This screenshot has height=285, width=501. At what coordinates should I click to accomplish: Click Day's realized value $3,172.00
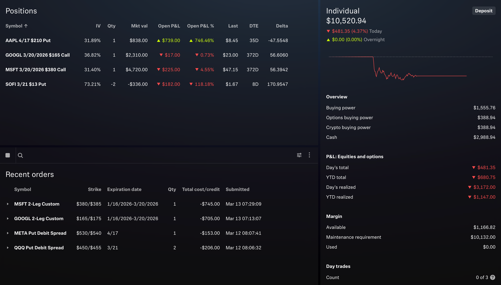[x=484, y=187]
